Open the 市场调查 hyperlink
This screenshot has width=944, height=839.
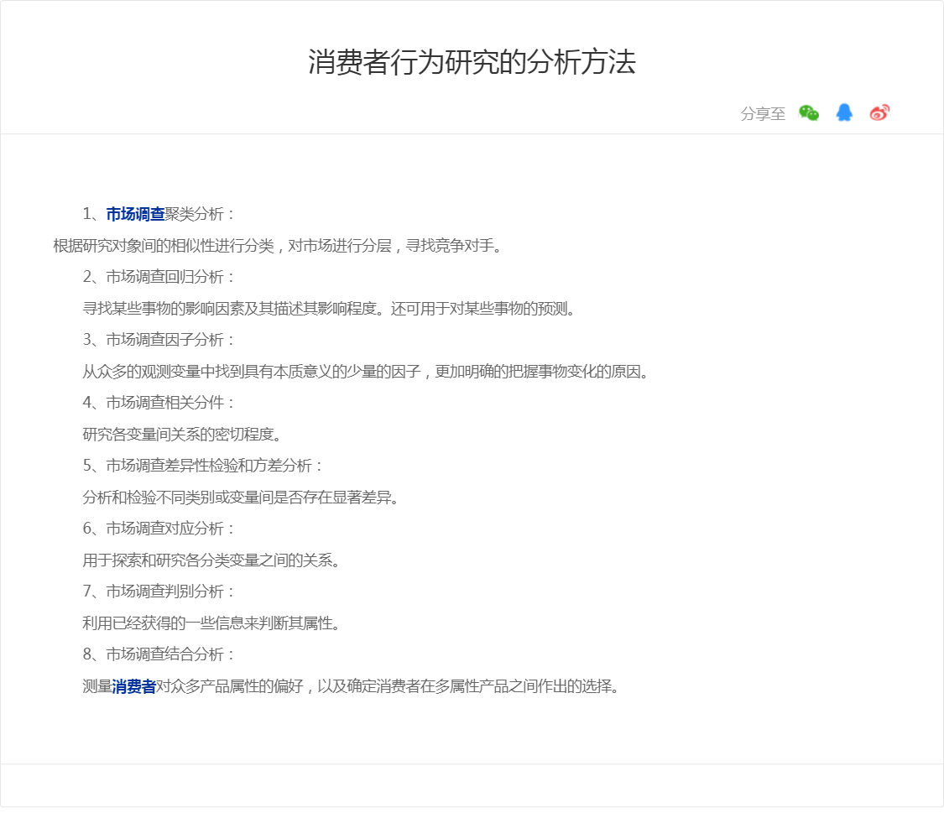[x=135, y=214]
